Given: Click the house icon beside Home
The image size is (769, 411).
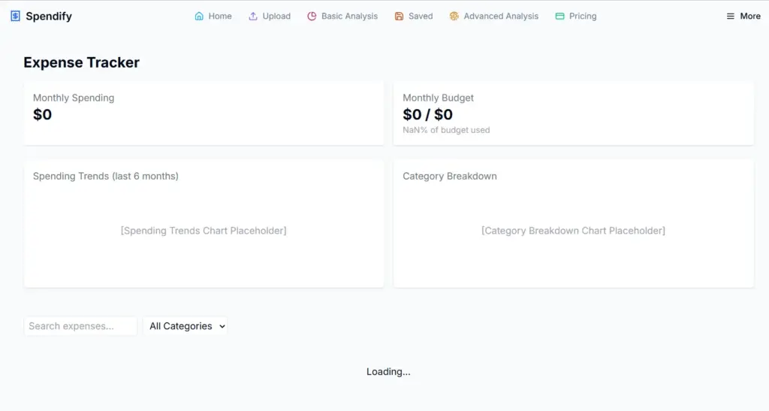Looking at the screenshot, I should tap(199, 17).
